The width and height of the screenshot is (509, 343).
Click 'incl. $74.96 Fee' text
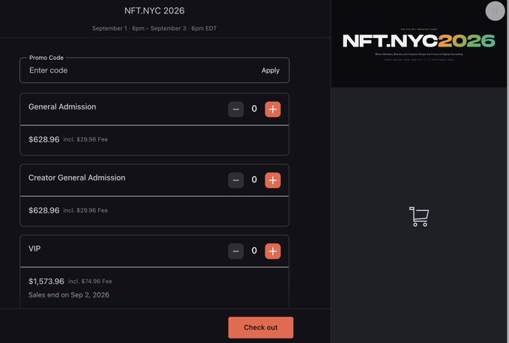[x=90, y=282]
